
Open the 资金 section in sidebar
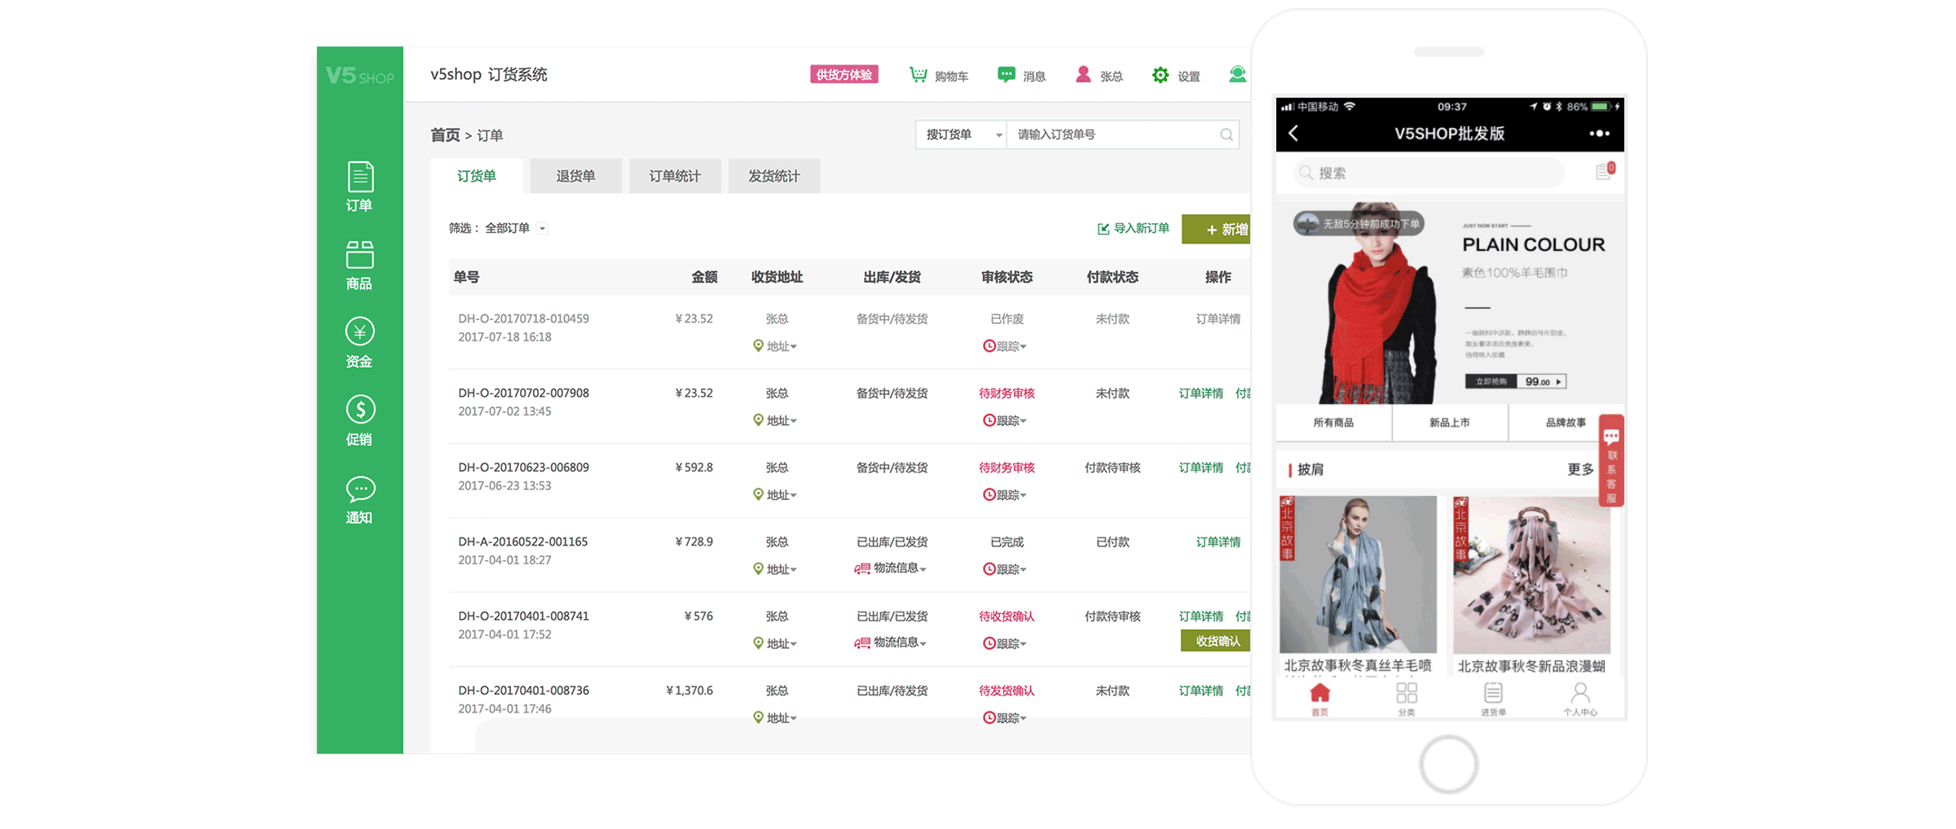(x=359, y=343)
